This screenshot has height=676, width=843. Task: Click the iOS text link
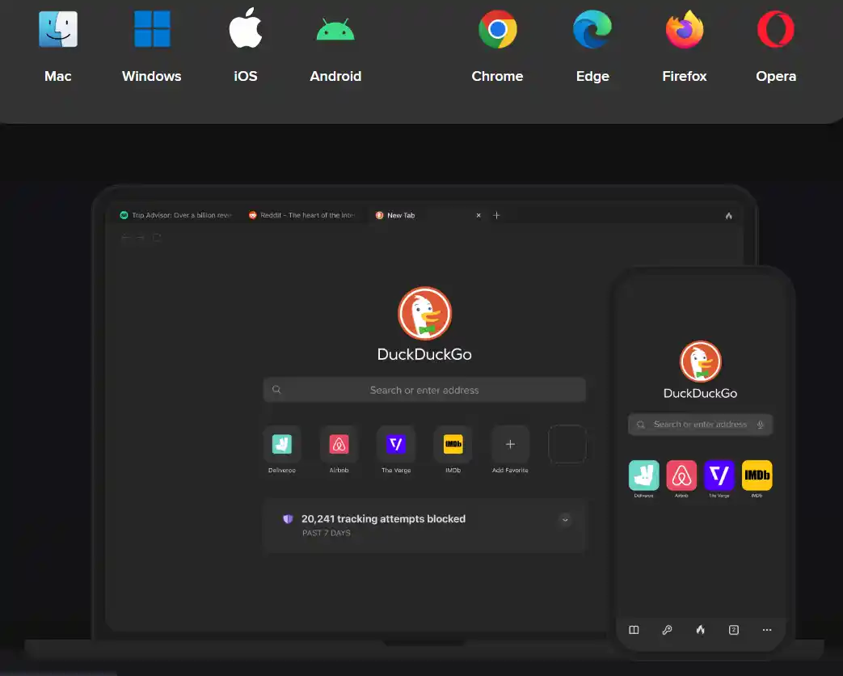246,76
